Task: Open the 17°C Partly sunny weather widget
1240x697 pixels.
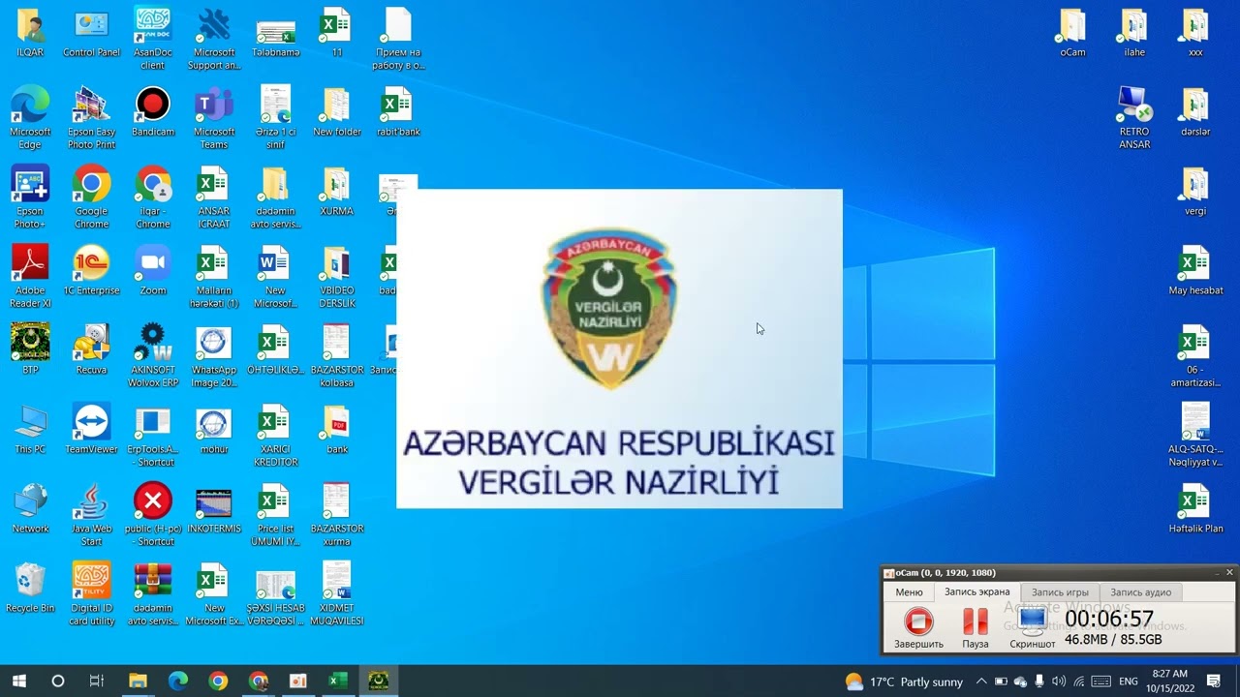Action: pyautogui.click(x=904, y=682)
